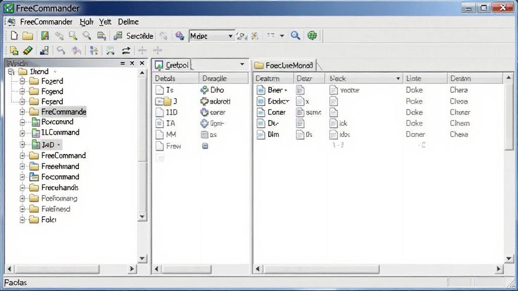This screenshot has height=291, width=518.
Task: Sort by the Dezr column header
Action: tap(310, 78)
